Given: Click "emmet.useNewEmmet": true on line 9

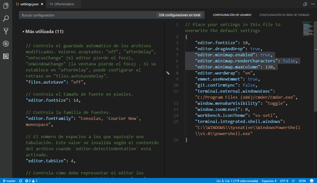Looking at the screenshot, I should coord(228,79).
